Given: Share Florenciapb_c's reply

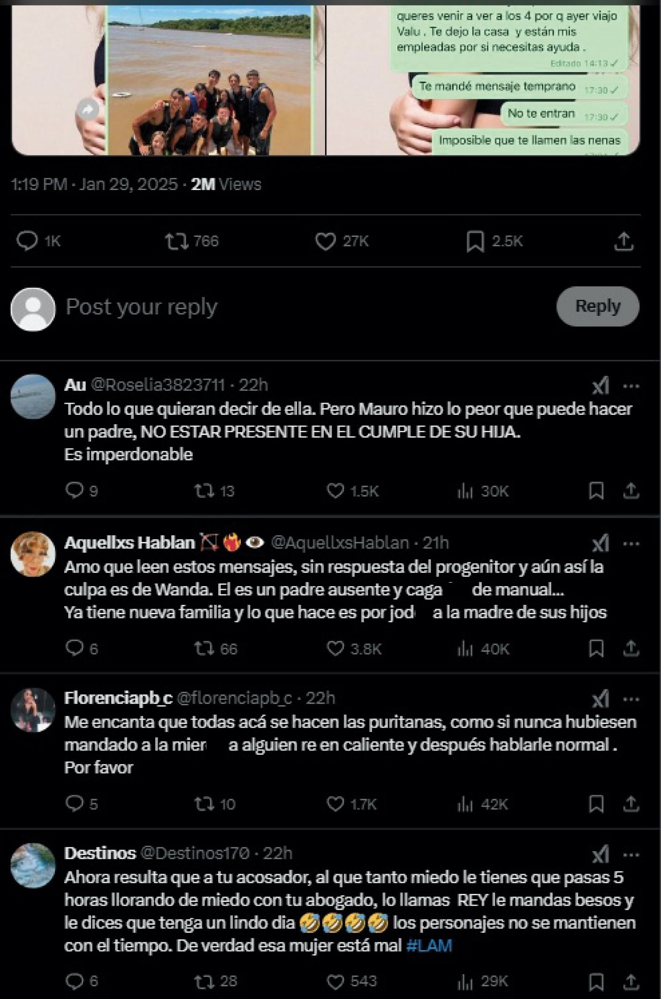Looking at the screenshot, I should tap(631, 804).
